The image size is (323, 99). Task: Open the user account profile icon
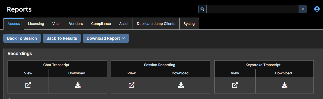click(317, 9)
